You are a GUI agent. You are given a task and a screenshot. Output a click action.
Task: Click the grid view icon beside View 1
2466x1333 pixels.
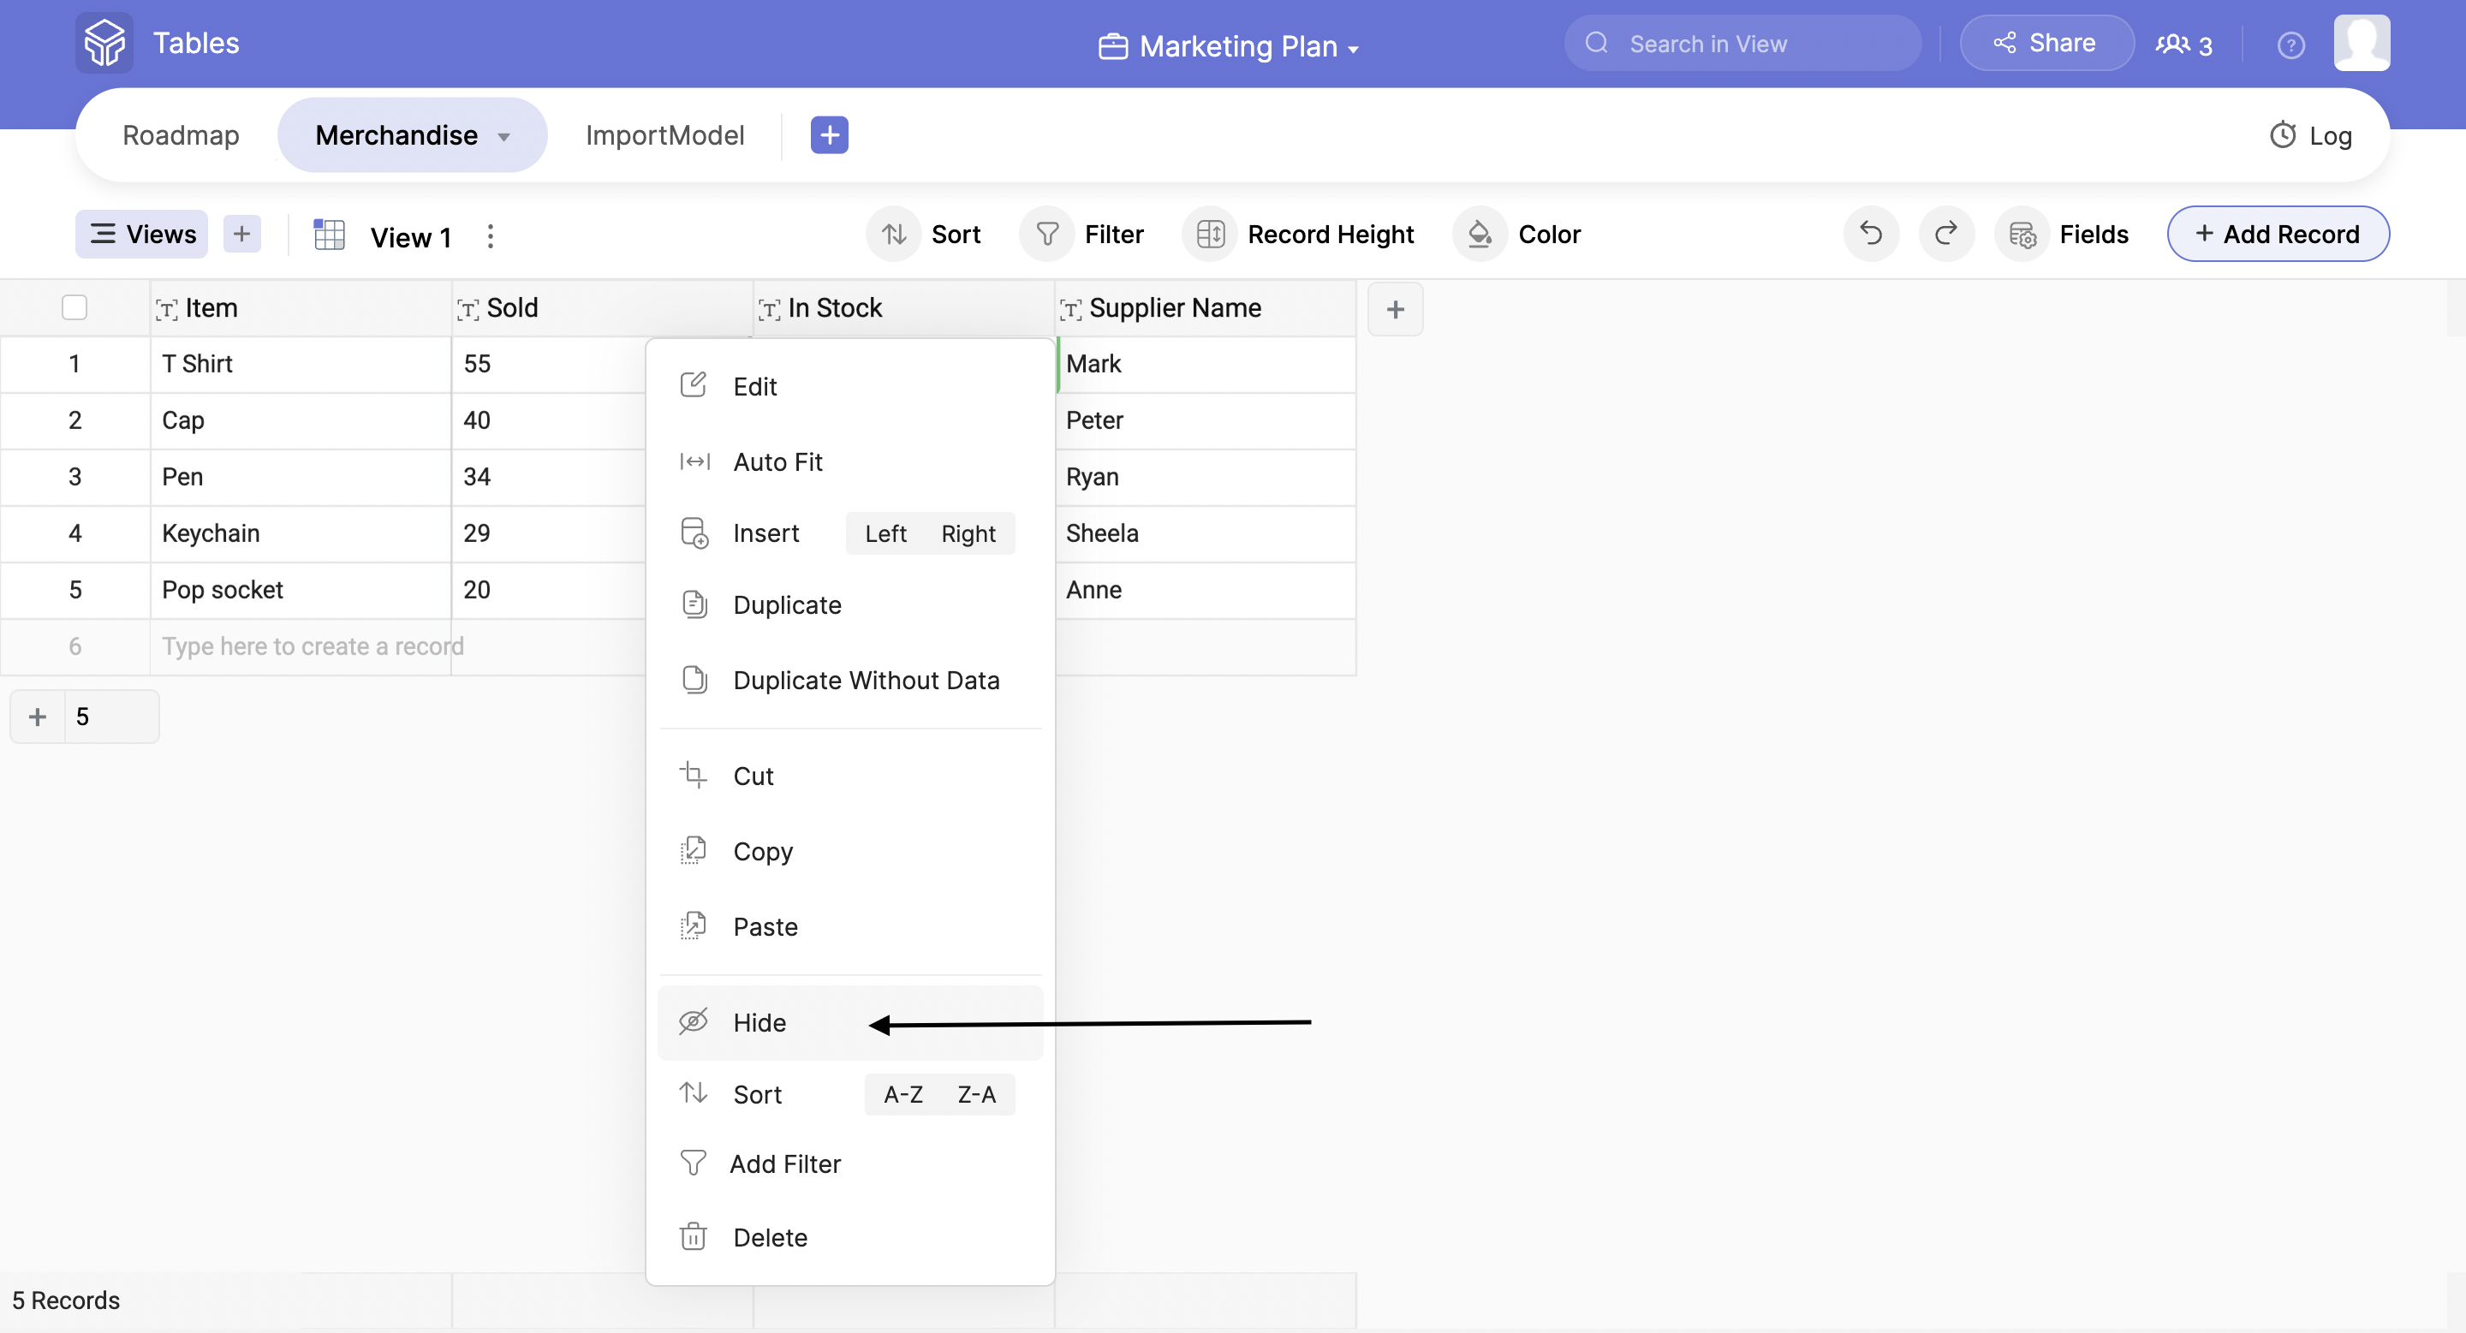point(330,235)
